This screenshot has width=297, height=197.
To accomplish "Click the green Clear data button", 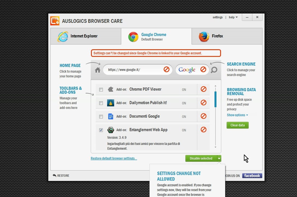I will coord(237,125).
